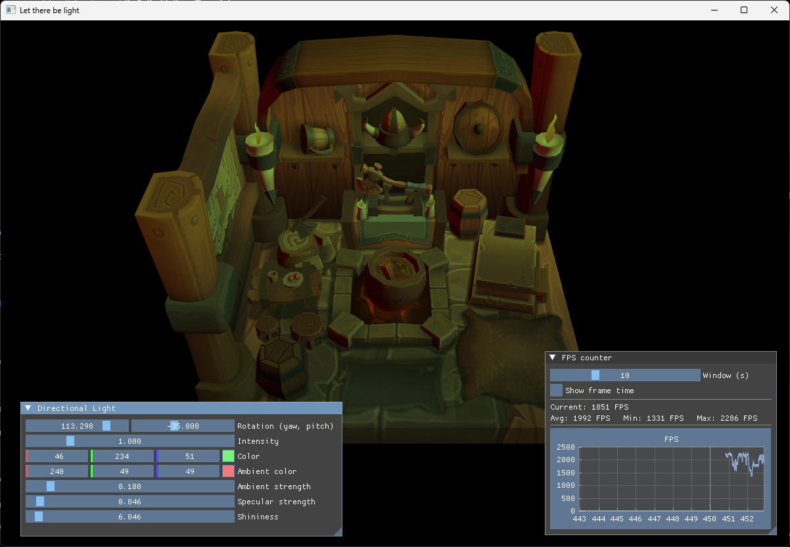The width and height of the screenshot is (790, 547).
Task: Click the Specular strength label
Action: click(276, 502)
